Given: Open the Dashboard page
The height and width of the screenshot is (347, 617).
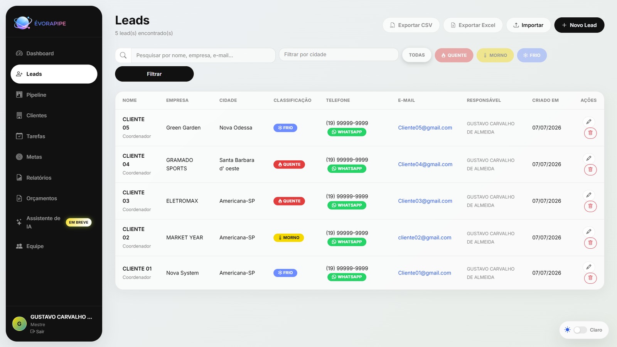Looking at the screenshot, I should pos(54,53).
